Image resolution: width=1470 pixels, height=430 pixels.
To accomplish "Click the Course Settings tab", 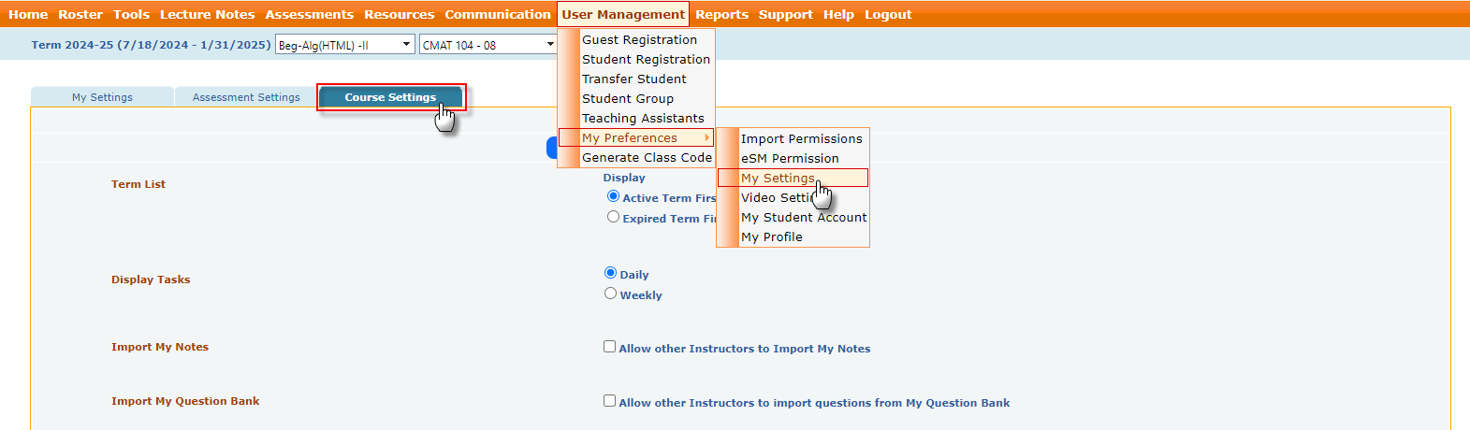I will (390, 97).
